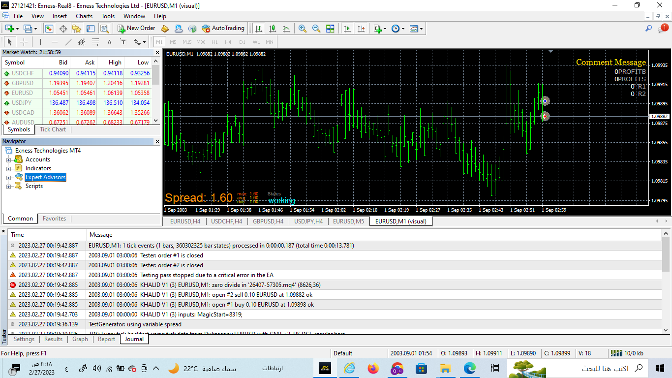Viewport: 672px width, 378px height.
Task: Switch to the Favorites tab in Navigator
Action: (x=54, y=219)
